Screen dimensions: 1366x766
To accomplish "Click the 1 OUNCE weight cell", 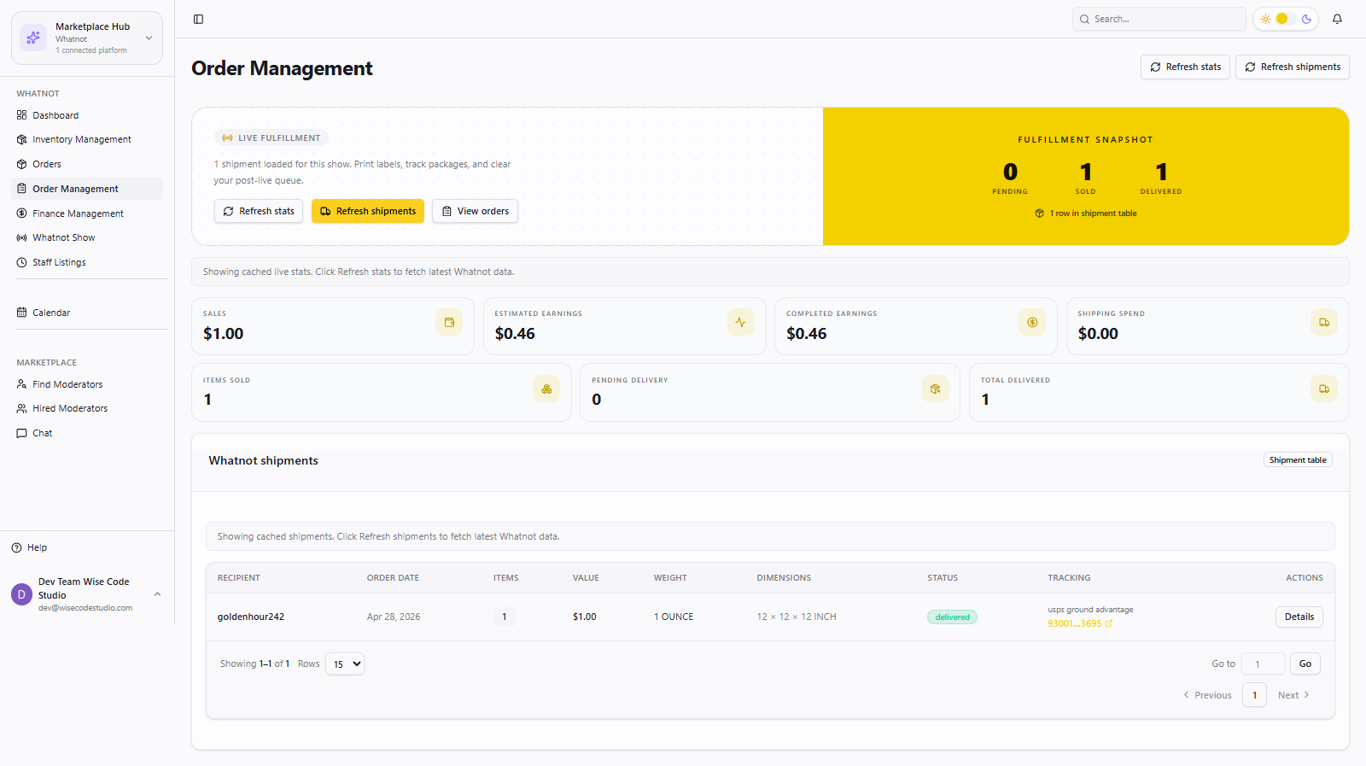I will [x=674, y=617].
